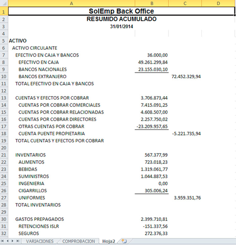The height and width of the screenshot is (245, 236).
Task: Click the Select All corner button
Action: tap(4, 3)
